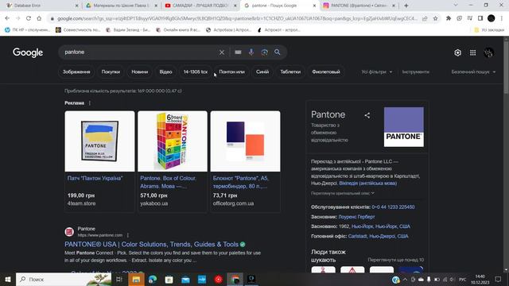Call customer service number link

point(393,207)
